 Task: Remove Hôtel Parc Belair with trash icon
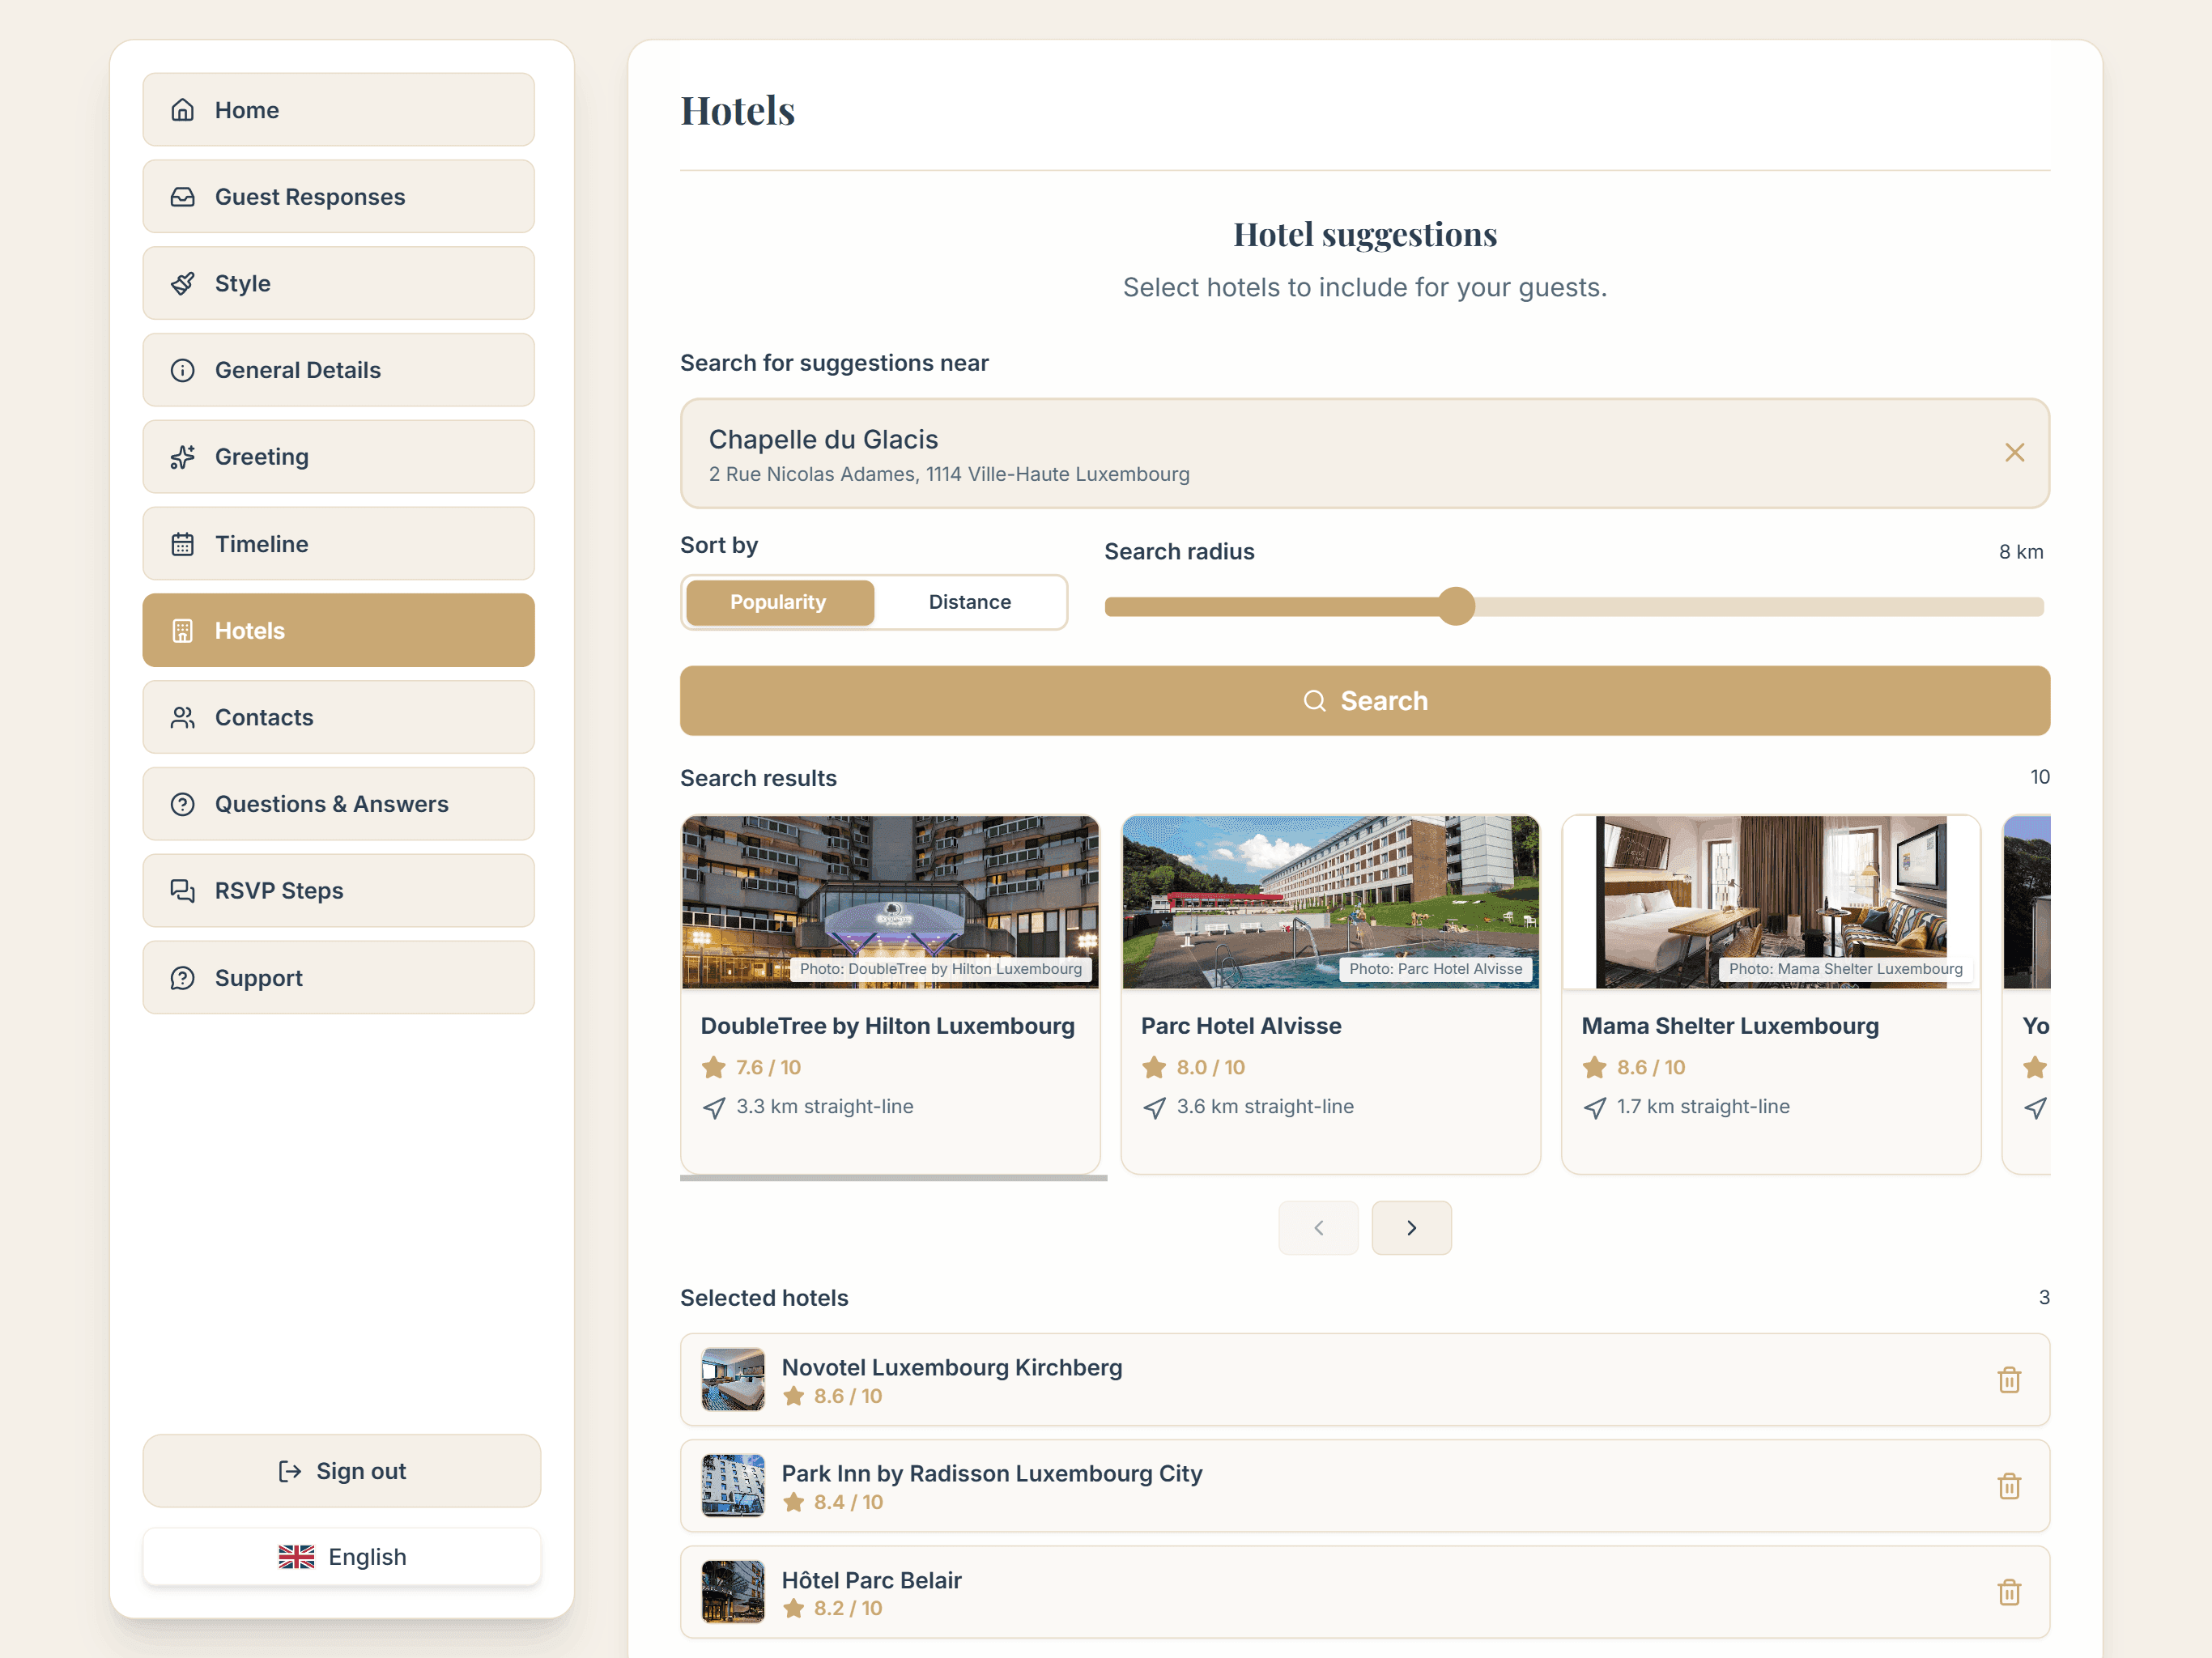point(2009,1592)
